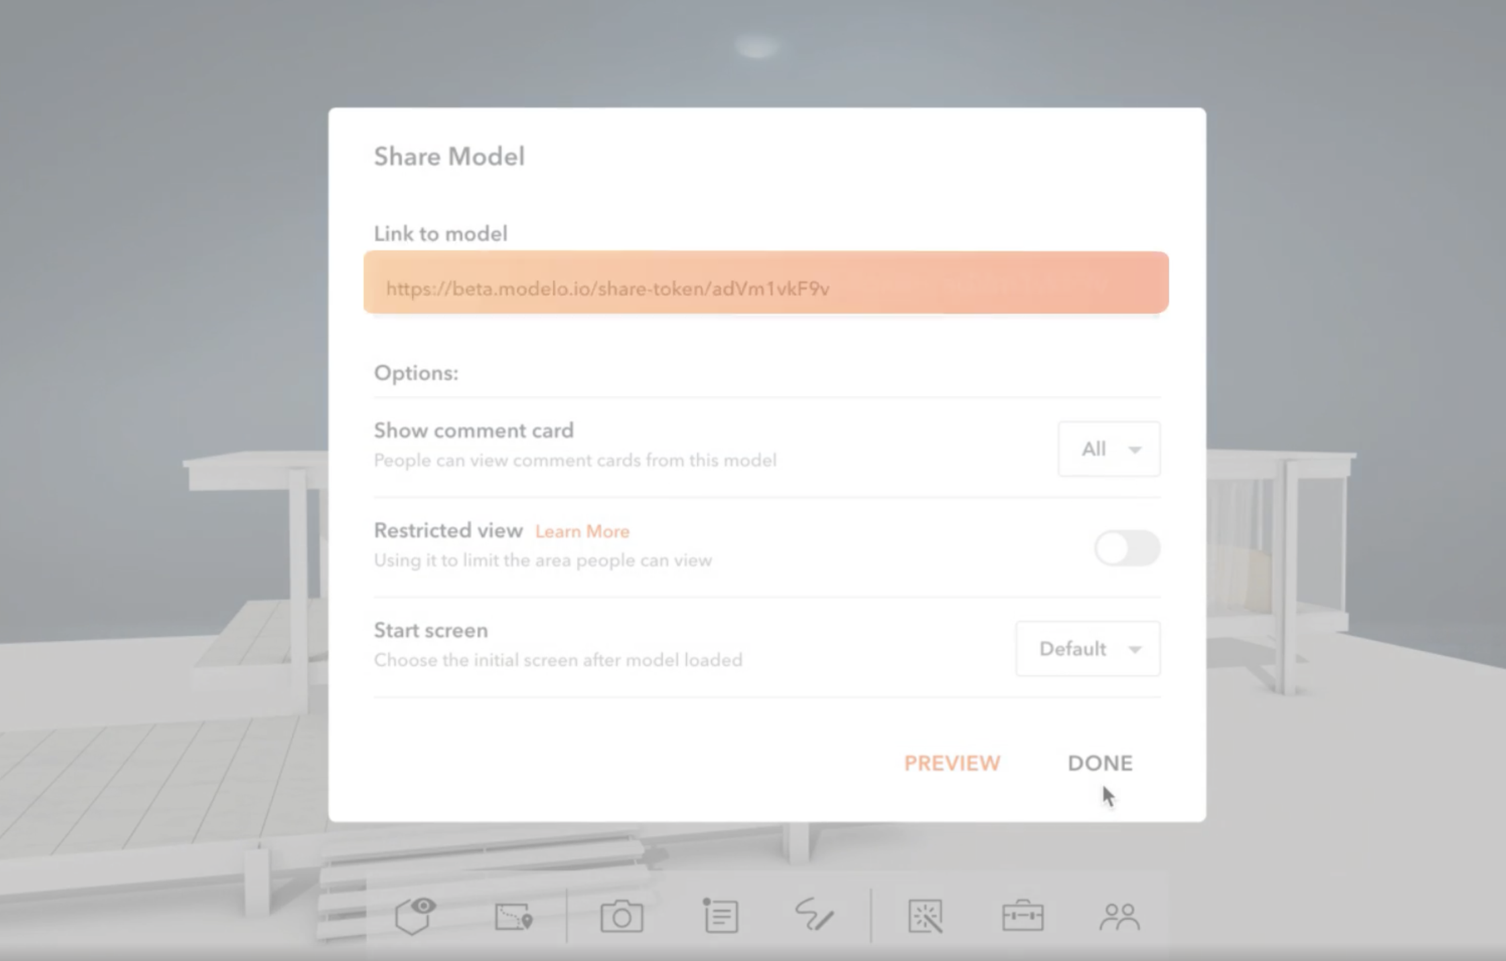Open the magic wand effects tool

925,917
